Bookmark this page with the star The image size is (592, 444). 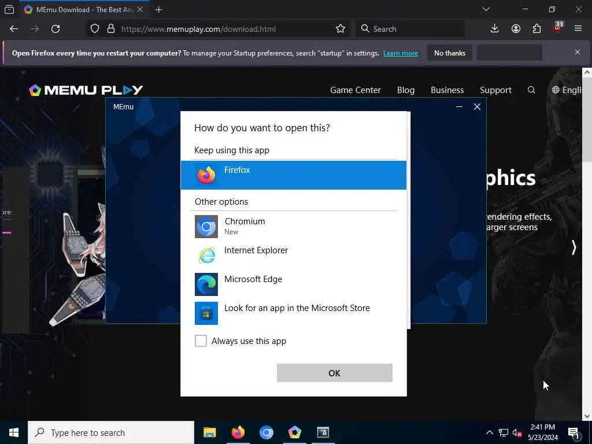coord(340,29)
